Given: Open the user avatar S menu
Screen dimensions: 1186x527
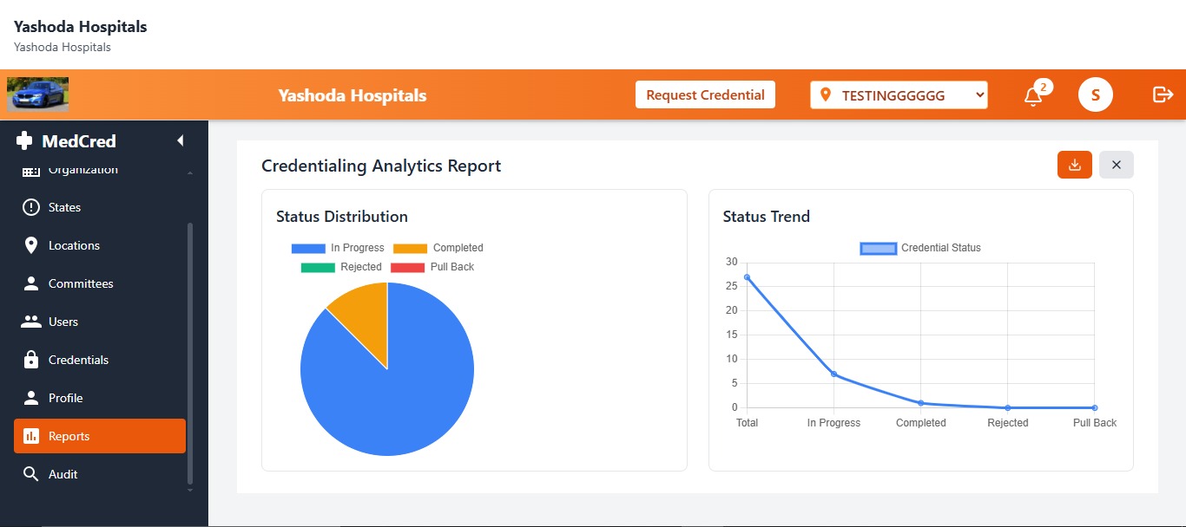Looking at the screenshot, I should click(x=1096, y=94).
